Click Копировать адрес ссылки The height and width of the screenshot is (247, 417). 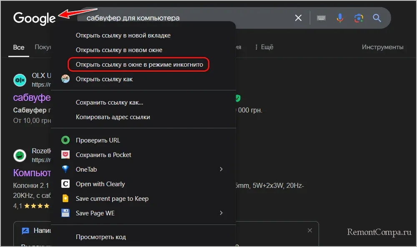(113, 117)
